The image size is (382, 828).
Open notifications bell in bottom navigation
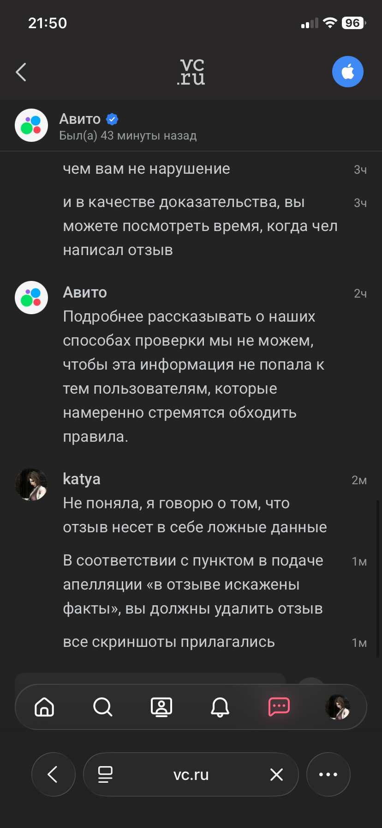click(220, 707)
